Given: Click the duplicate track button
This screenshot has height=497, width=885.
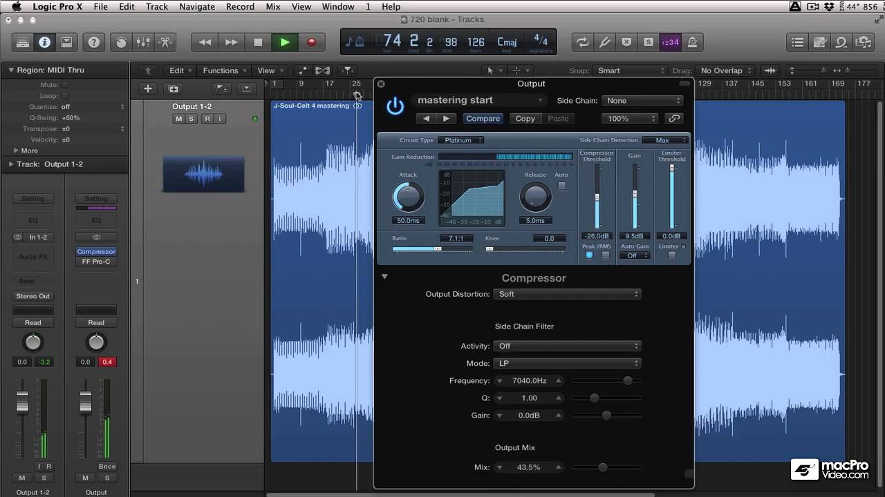Looking at the screenshot, I should (x=174, y=88).
